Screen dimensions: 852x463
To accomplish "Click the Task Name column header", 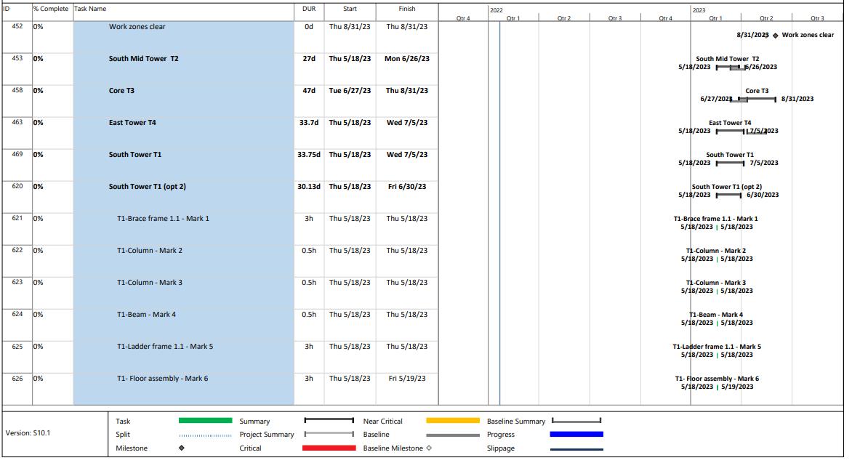I will click(90, 9).
